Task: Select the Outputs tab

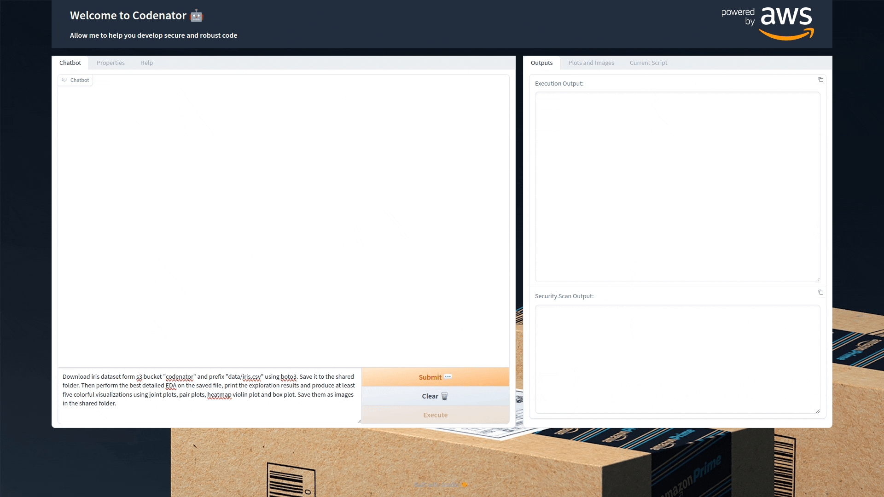Action: pyautogui.click(x=541, y=63)
